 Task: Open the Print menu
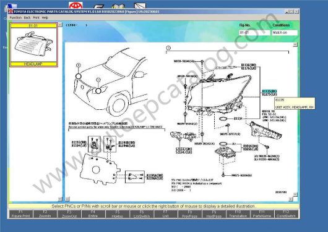36,18
